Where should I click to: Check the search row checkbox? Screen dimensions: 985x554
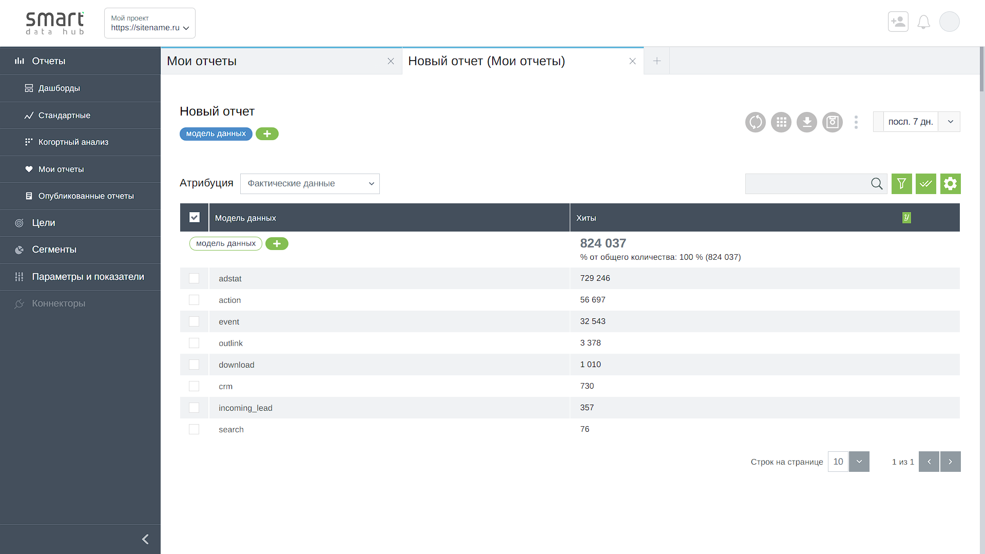point(194,429)
